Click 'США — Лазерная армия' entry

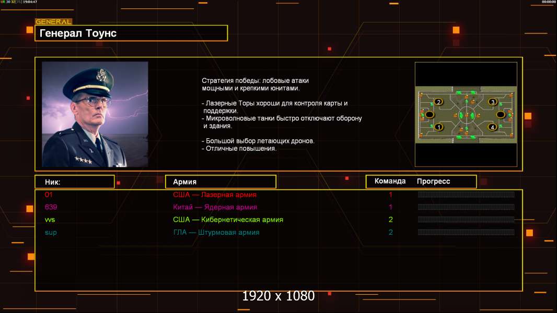click(x=215, y=195)
